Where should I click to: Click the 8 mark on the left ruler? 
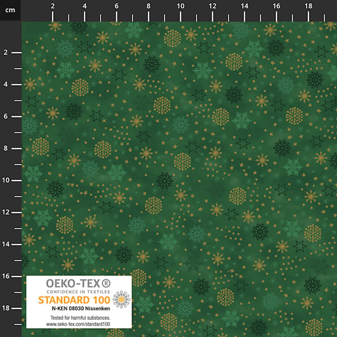point(6,148)
